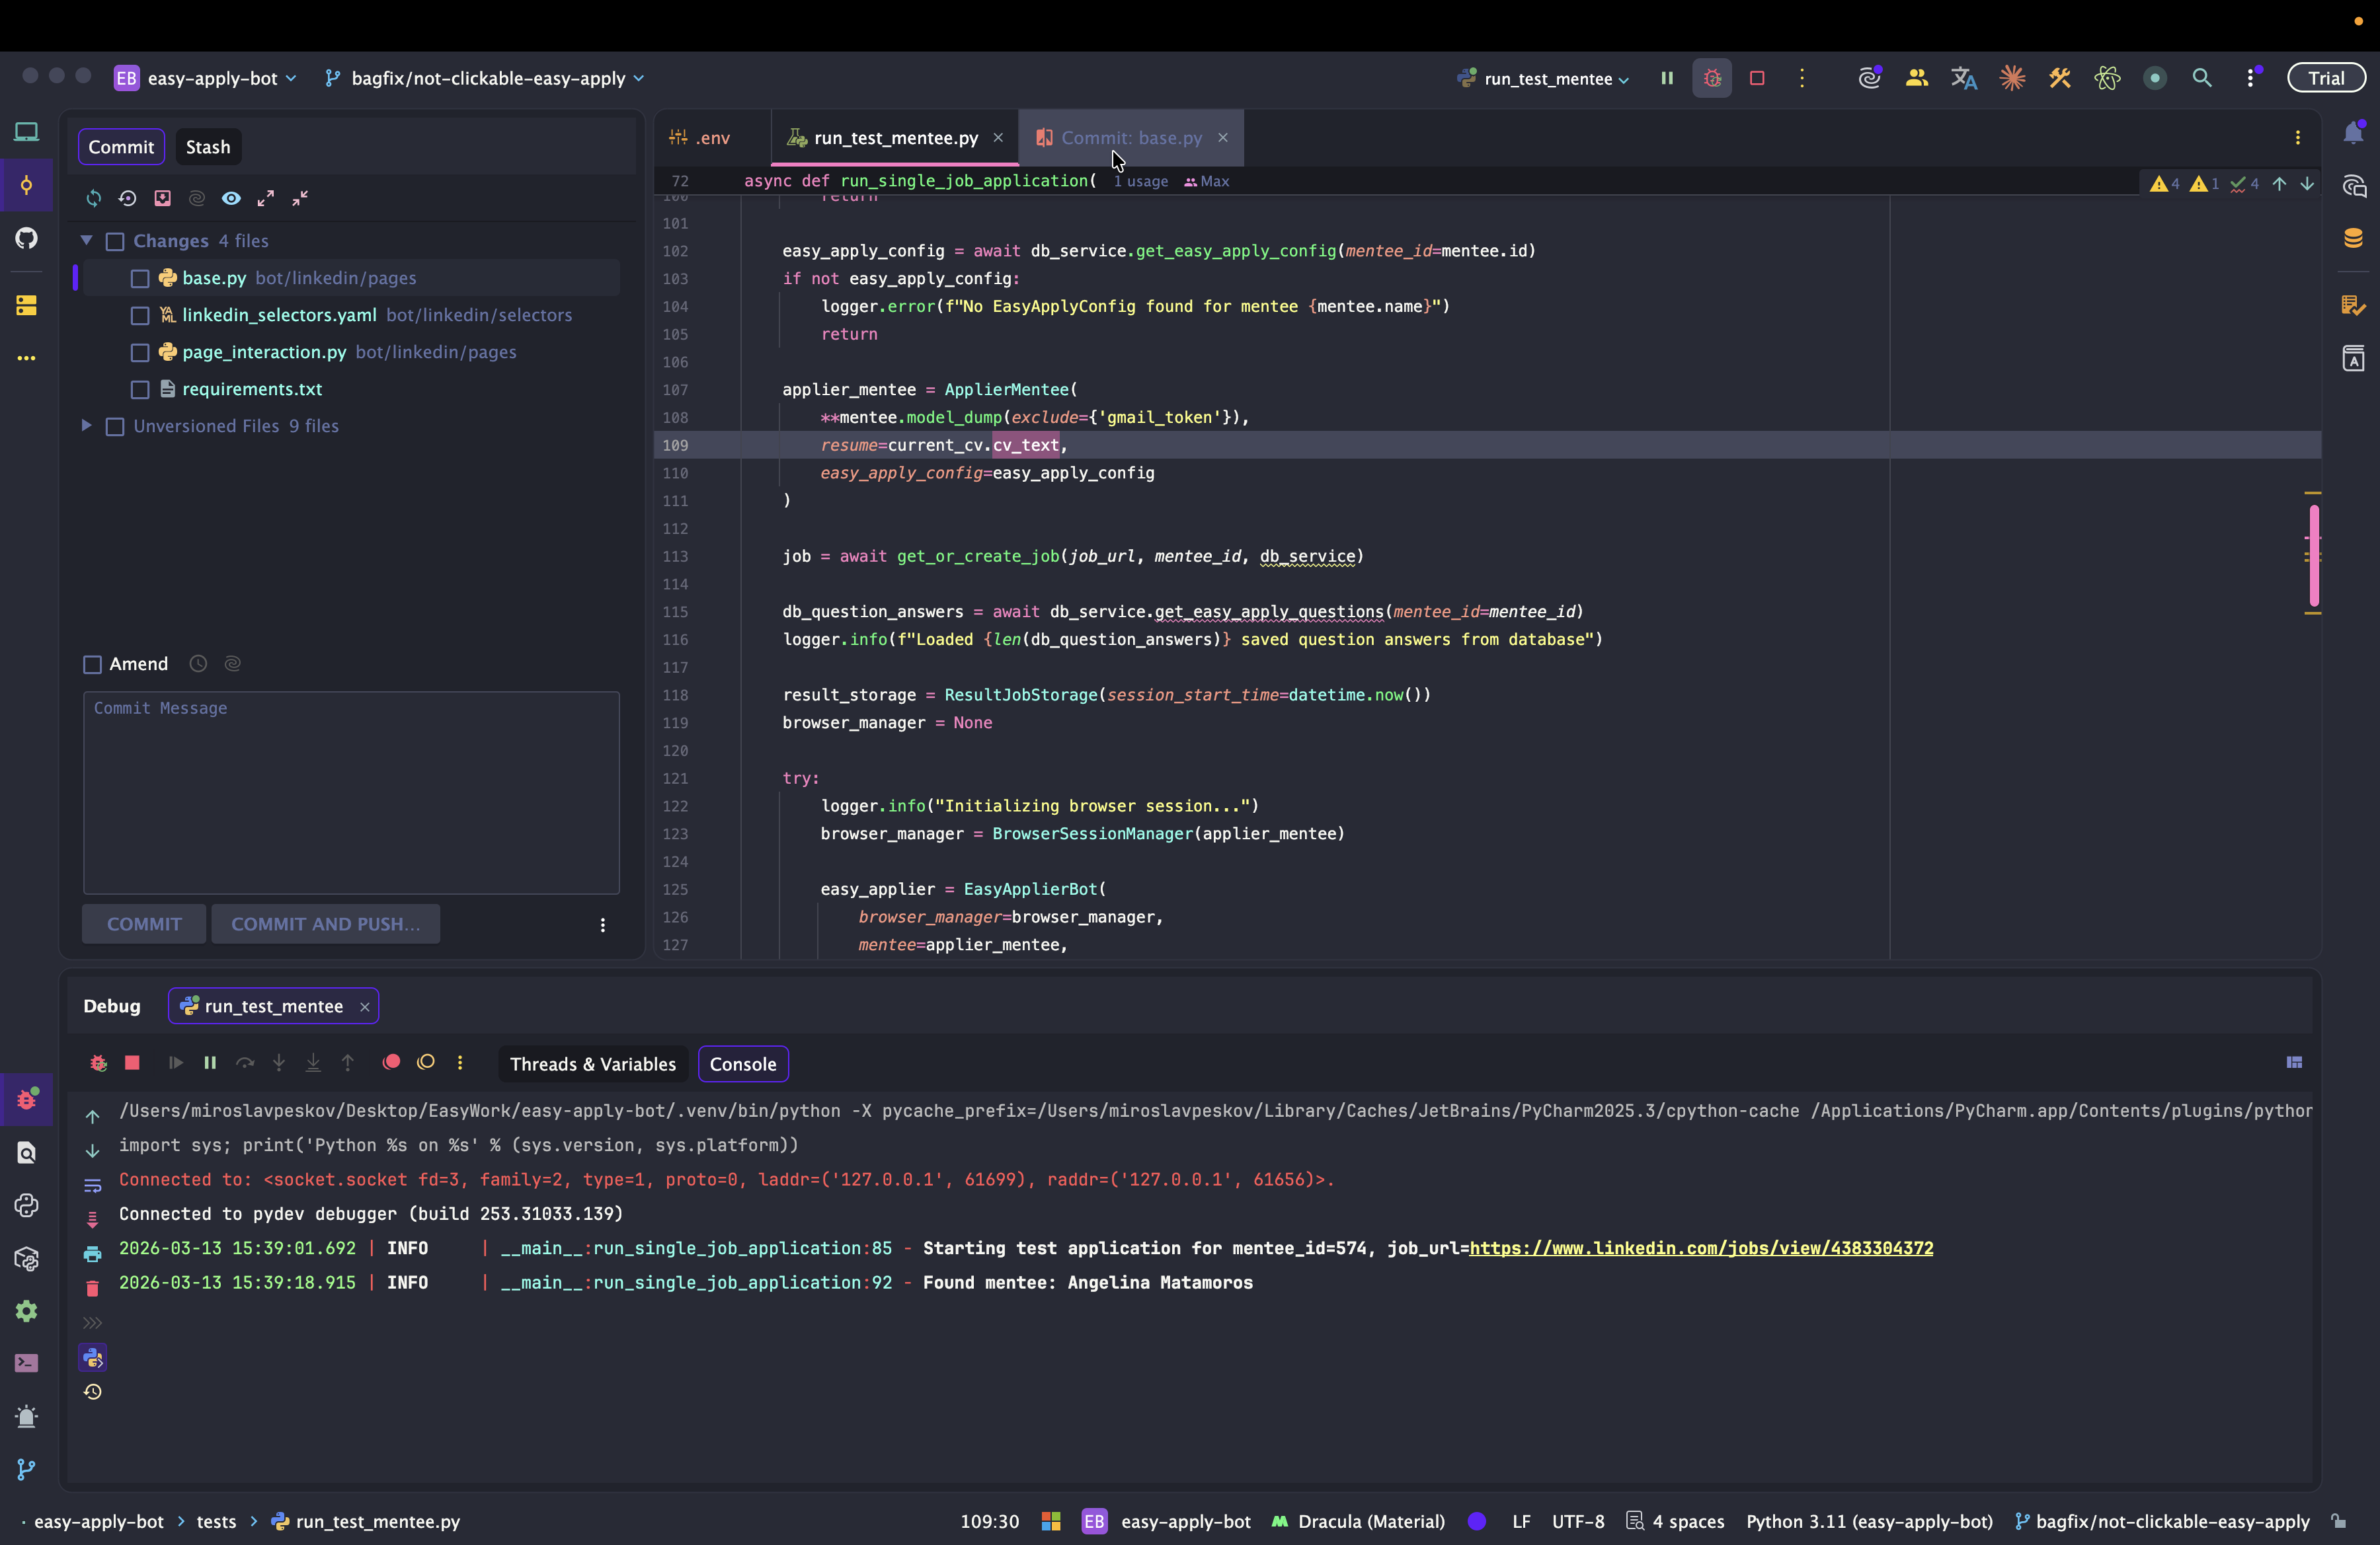Open the LinkedIn job URL link in console
2380x1545 pixels.
[x=1700, y=1248]
